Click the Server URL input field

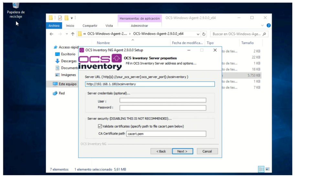pos(150,84)
